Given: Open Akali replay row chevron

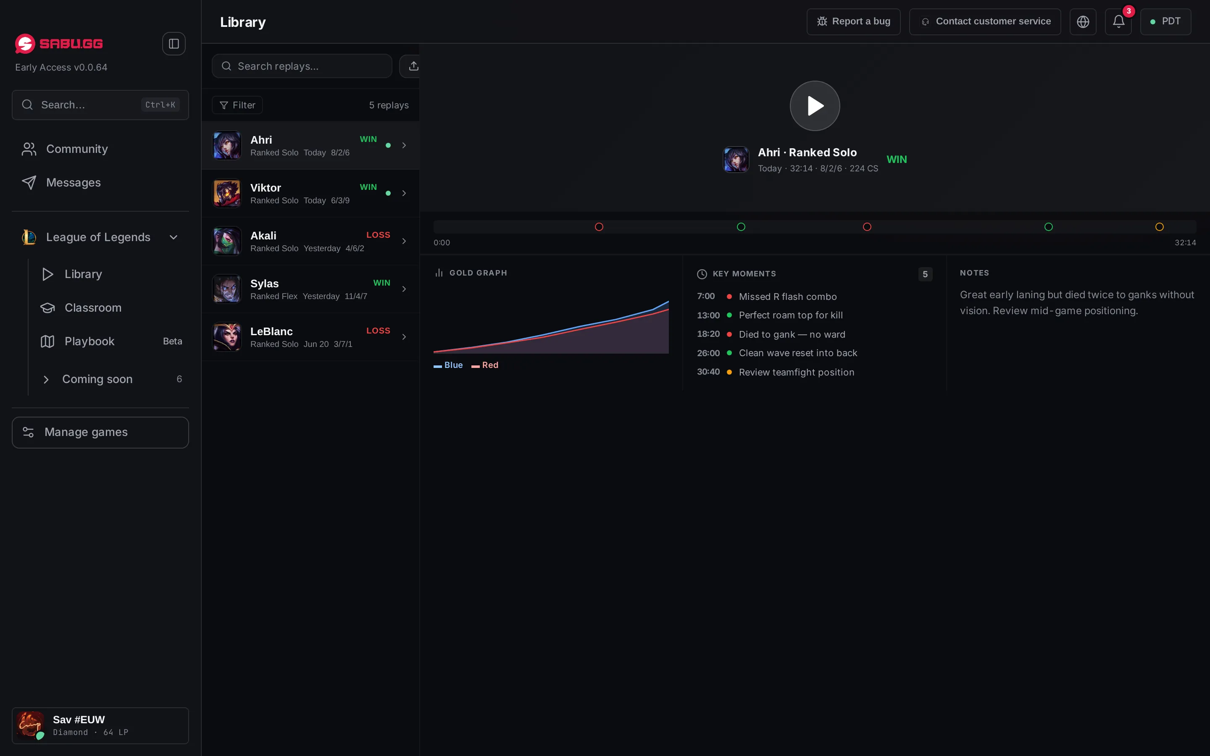Looking at the screenshot, I should click(x=404, y=241).
